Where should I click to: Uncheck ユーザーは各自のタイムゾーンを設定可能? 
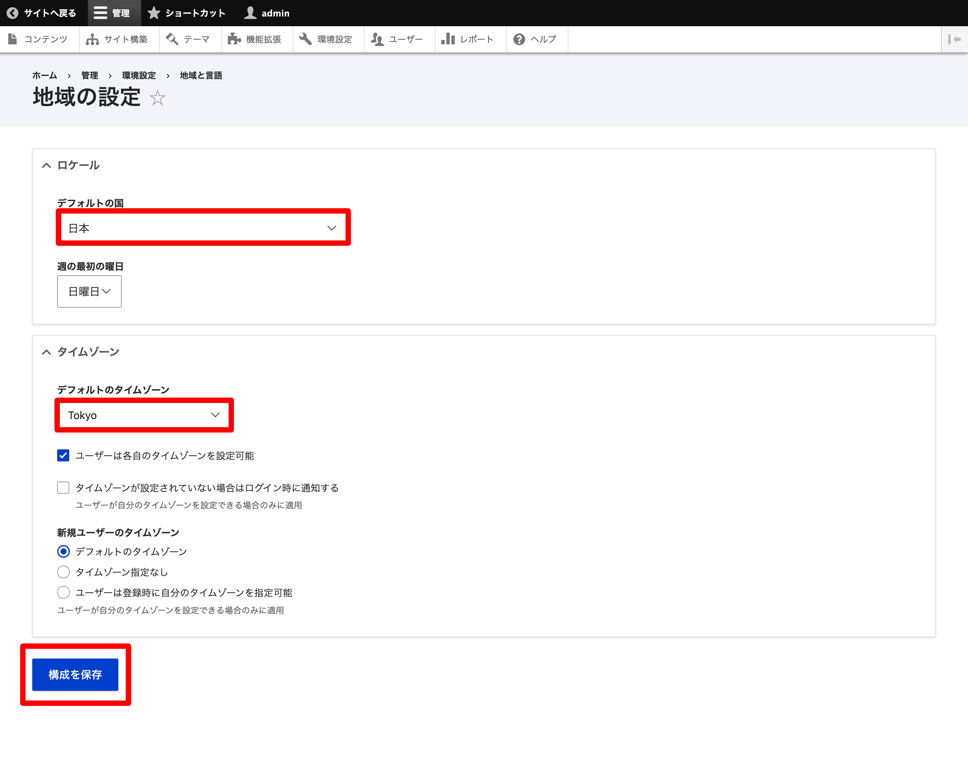point(63,456)
